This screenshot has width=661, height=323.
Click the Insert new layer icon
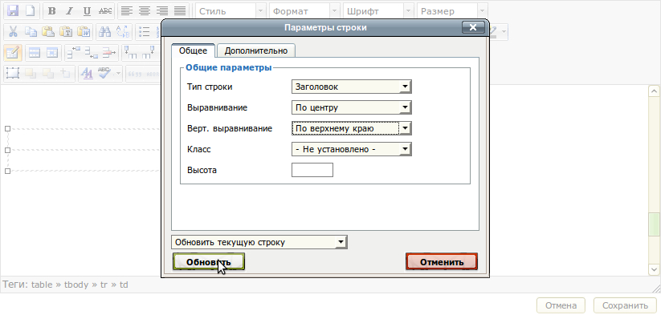pyautogui.click(x=13, y=73)
